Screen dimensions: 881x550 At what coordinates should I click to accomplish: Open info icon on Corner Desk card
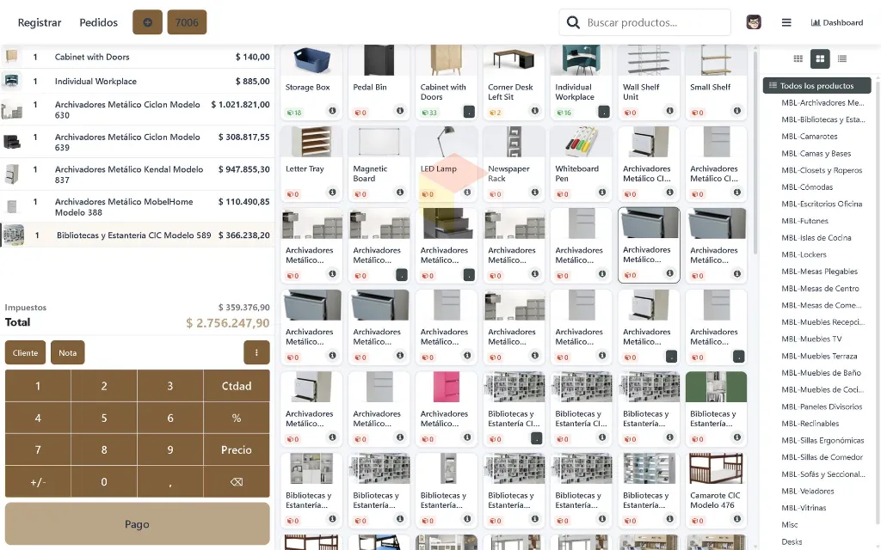click(x=535, y=111)
